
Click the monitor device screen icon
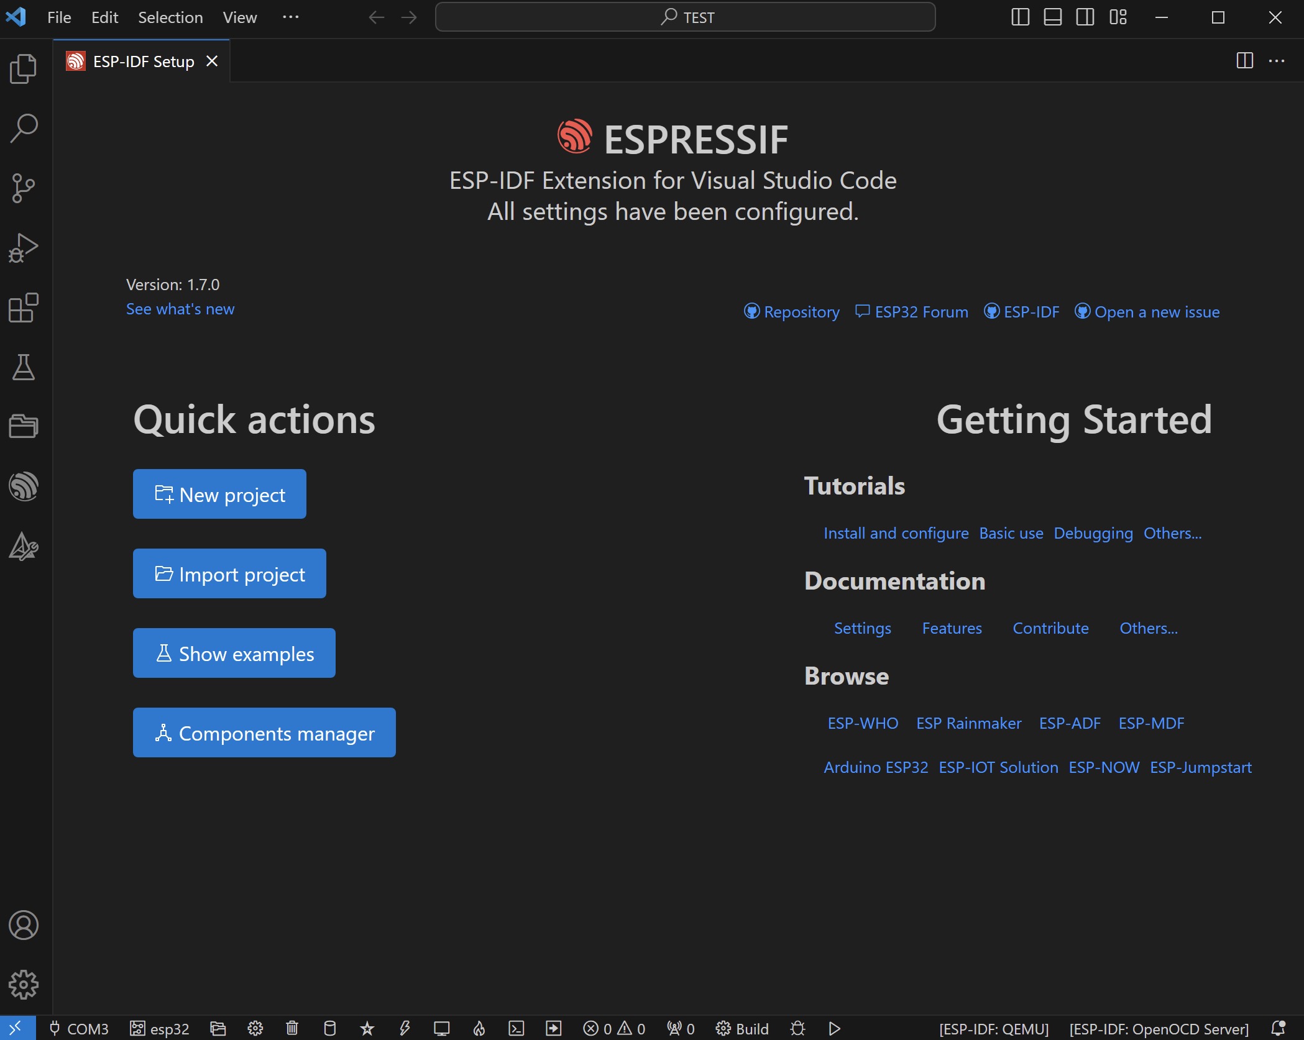pos(442,1029)
